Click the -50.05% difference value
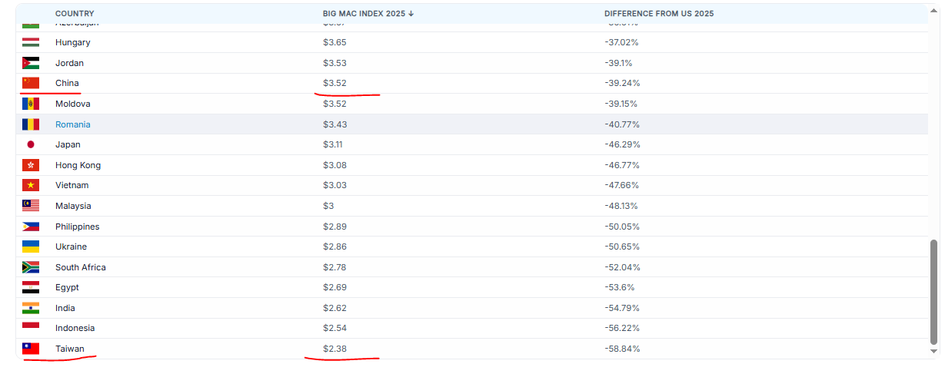The height and width of the screenshot is (374, 945). click(622, 227)
